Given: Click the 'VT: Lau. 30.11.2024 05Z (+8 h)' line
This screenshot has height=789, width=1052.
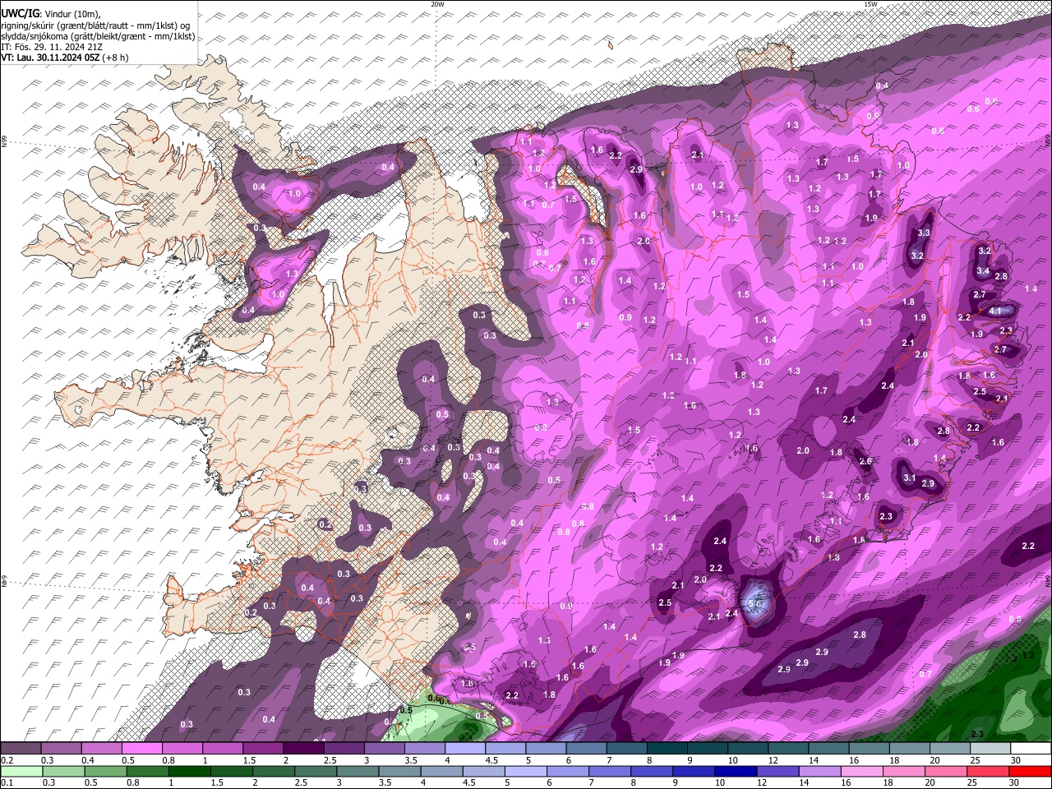Looking at the screenshot, I should pos(67,58).
